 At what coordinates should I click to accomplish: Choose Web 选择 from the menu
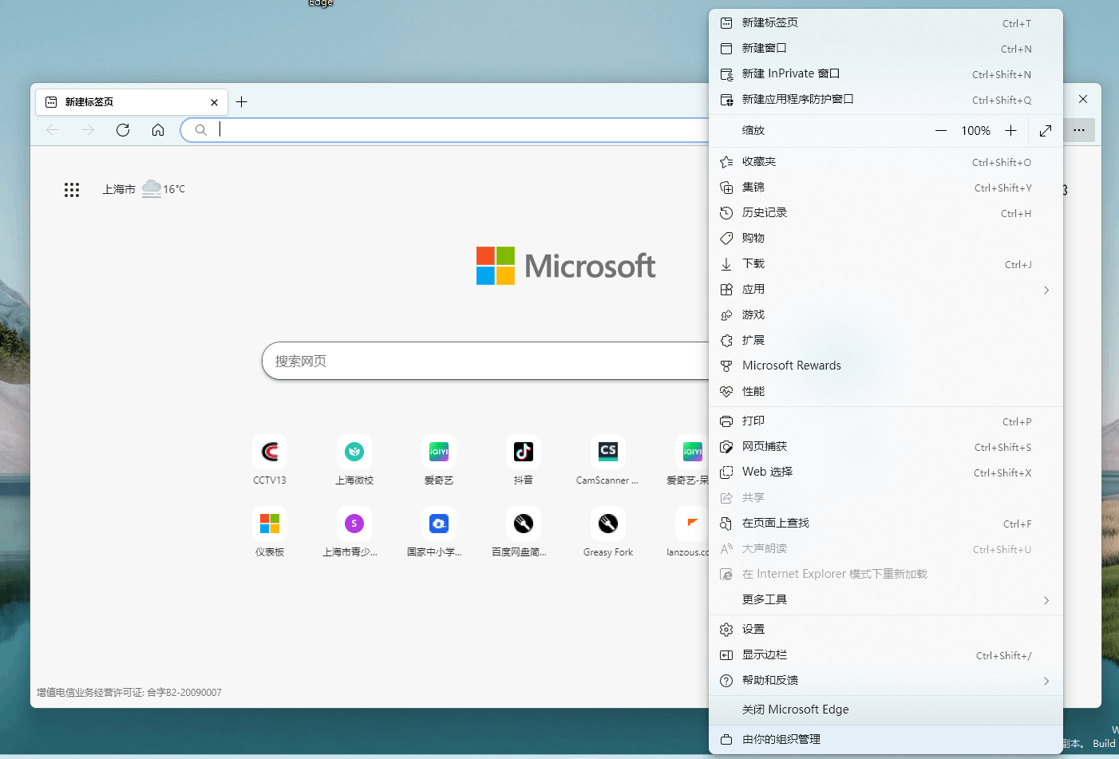tap(886, 472)
